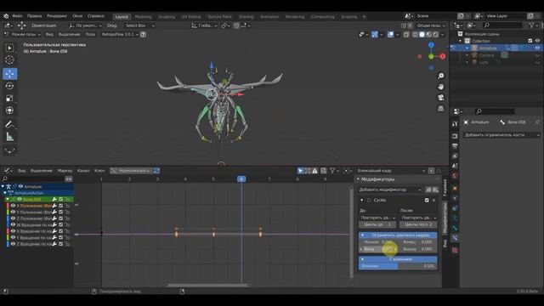Open the Файл menu
This screenshot has height=306, width=544.
[17, 16]
